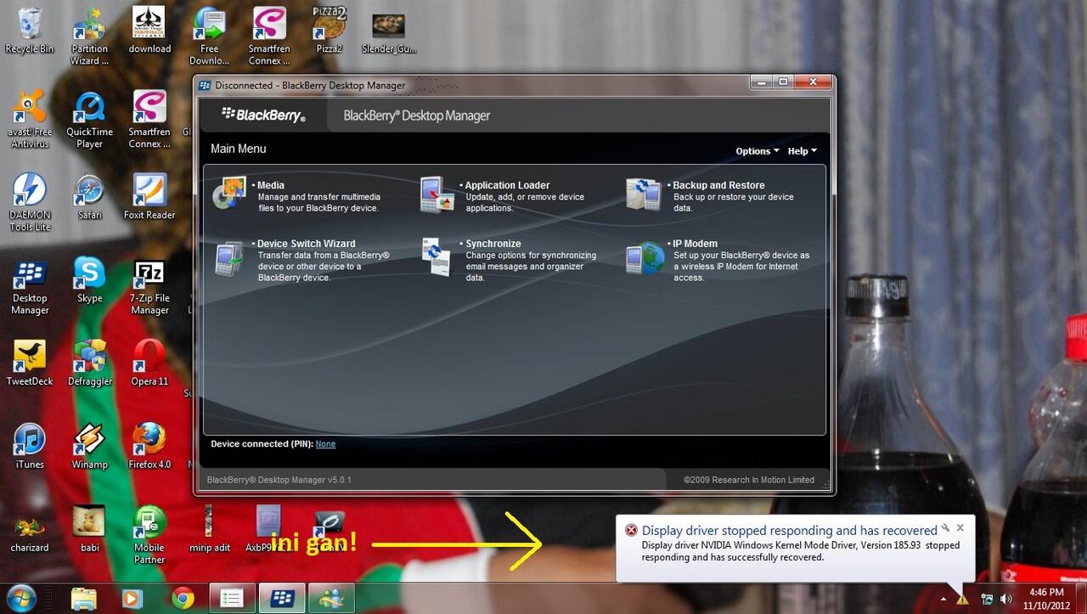Open Winamp desktop shortcut
The image size is (1087, 614).
click(x=89, y=447)
